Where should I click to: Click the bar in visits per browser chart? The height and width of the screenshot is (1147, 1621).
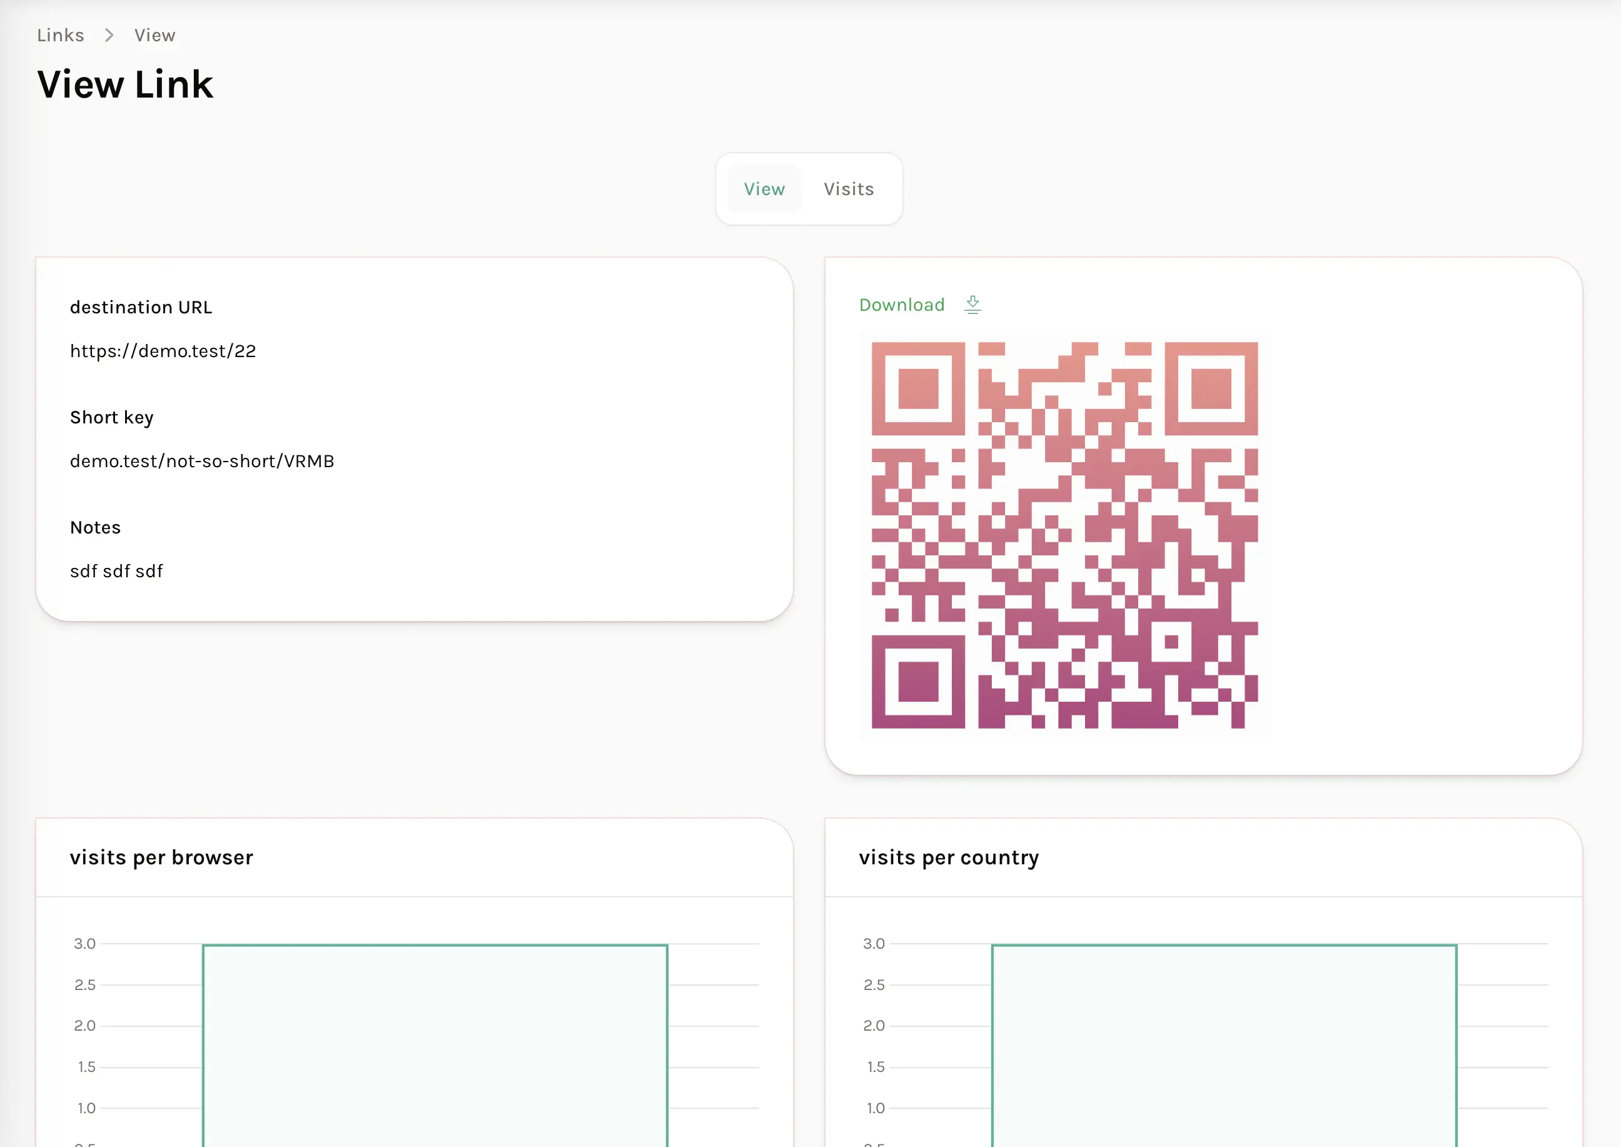435,1045
